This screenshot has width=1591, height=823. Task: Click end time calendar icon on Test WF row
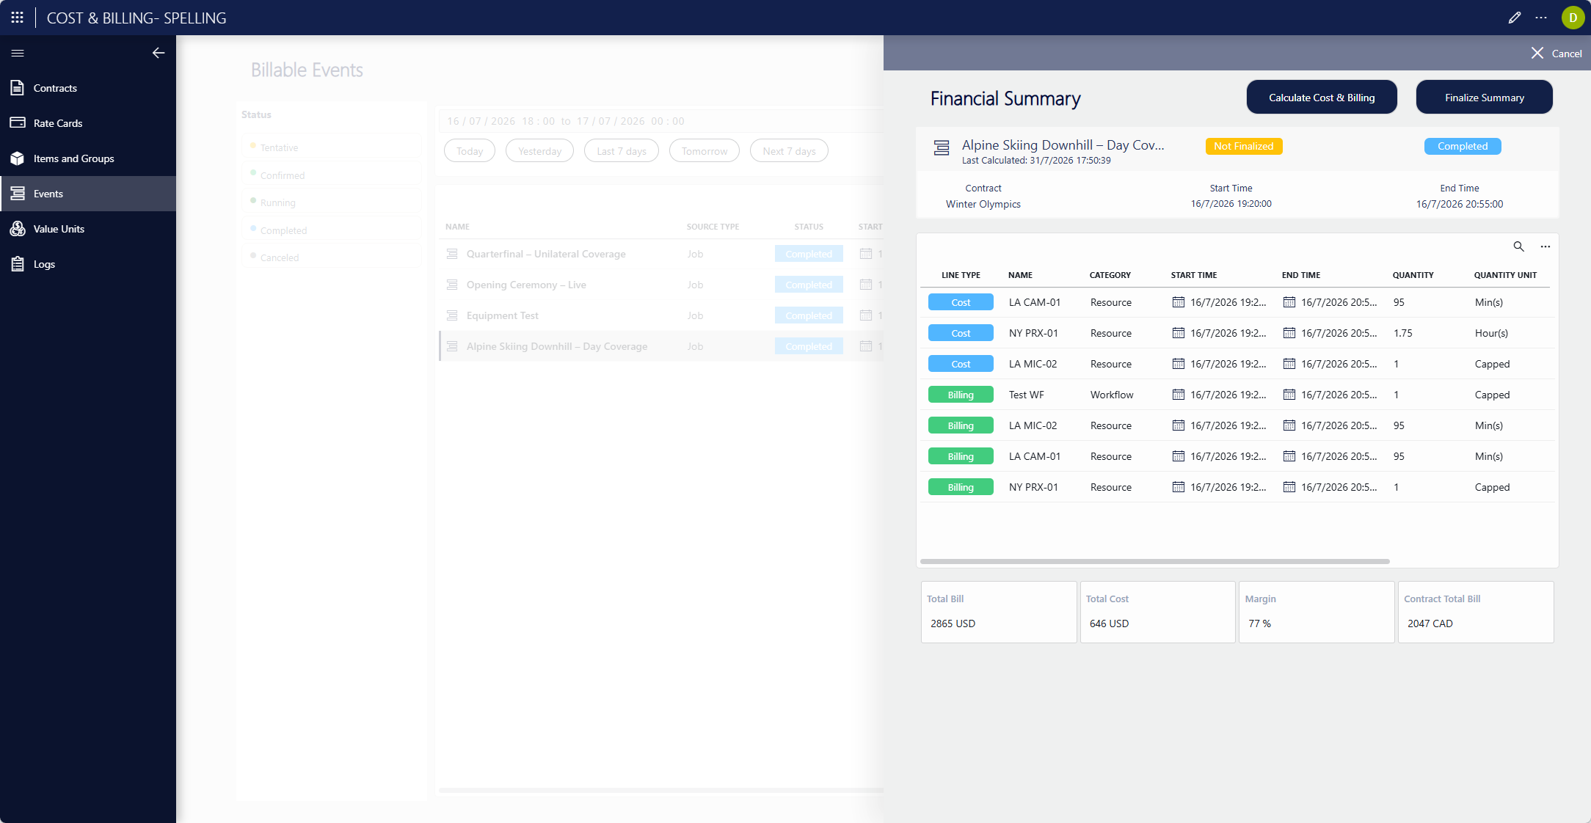(1289, 394)
